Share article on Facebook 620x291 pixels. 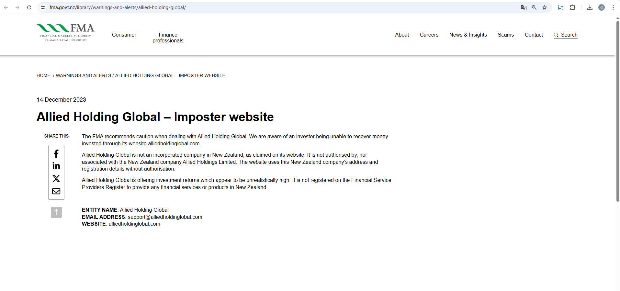point(56,153)
